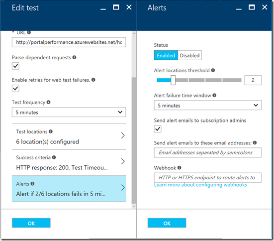Open Alert failure time window dropdown

208,105
